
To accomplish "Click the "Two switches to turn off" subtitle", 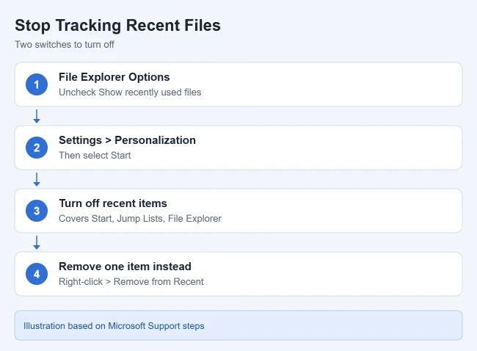I will point(65,45).
